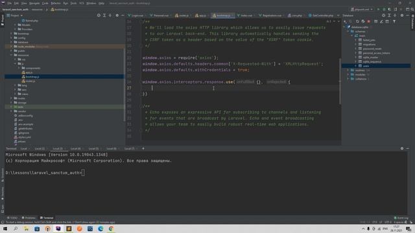Open Chrome from Windows taskbar
The image size is (415, 233).
(111, 228)
